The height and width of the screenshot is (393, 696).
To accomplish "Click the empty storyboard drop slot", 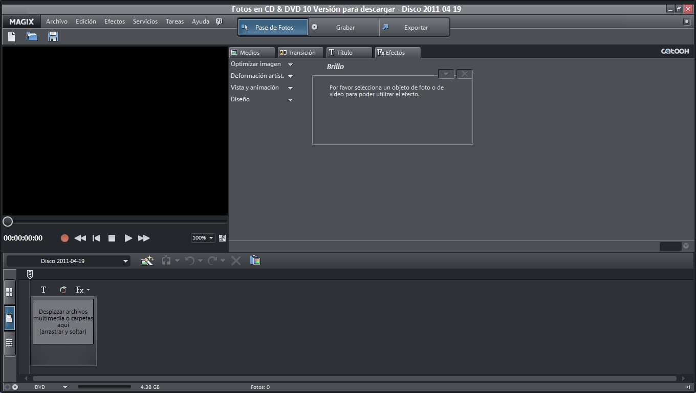I will pos(63,321).
